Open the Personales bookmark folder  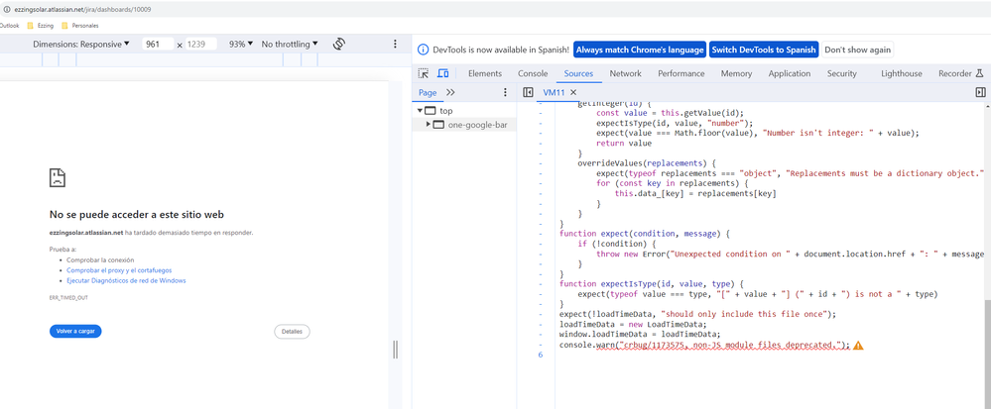click(79, 26)
